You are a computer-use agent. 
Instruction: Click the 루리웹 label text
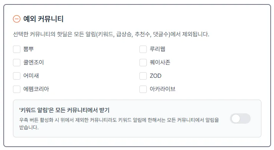click(157, 49)
